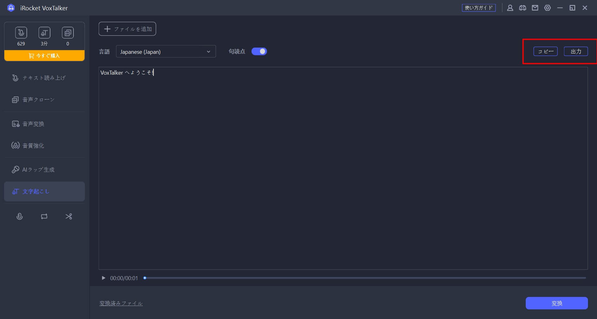The height and width of the screenshot is (319, 597).
Task: Click in the transcription text area
Action: point(343,168)
